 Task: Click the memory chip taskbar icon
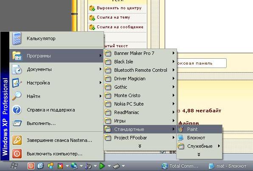(x=116, y=166)
